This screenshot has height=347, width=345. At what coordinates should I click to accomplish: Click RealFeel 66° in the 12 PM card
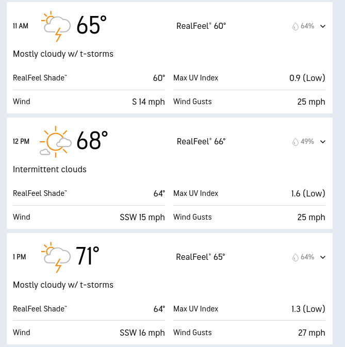point(201,141)
